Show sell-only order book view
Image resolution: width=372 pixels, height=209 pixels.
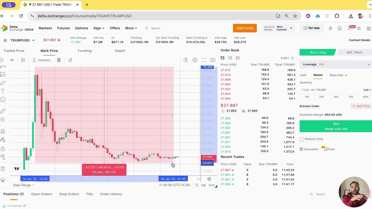click(x=238, y=58)
